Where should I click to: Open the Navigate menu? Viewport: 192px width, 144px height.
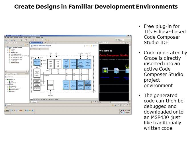click(x=16, y=37)
